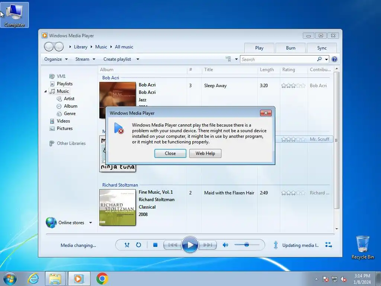Viewport: 381px width, 286px height.
Task: Select All music in the breadcrumb
Action: pos(124,47)
